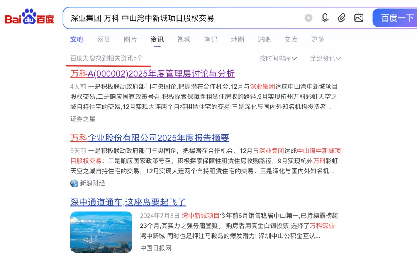The image size is (417, 261).
Task: Switch to the 文库 tab
Action: coord(291,40)
